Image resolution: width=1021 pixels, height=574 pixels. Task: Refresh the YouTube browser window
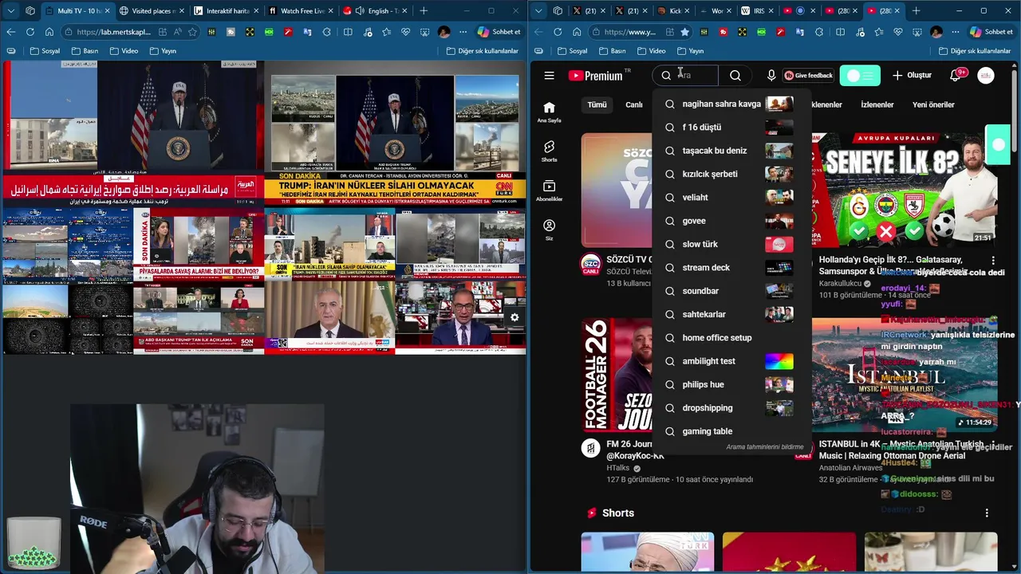tap(558, 32)
